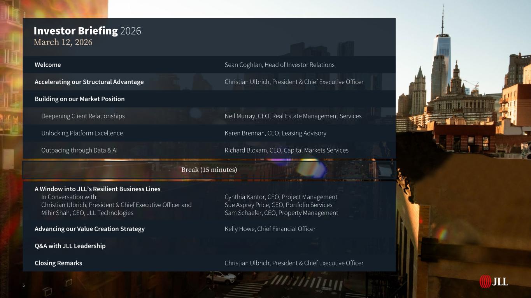
Task: Click "Kelly Howe, Chief Financial Officer"
Action: pyautogui.click(x=270, y=229)
